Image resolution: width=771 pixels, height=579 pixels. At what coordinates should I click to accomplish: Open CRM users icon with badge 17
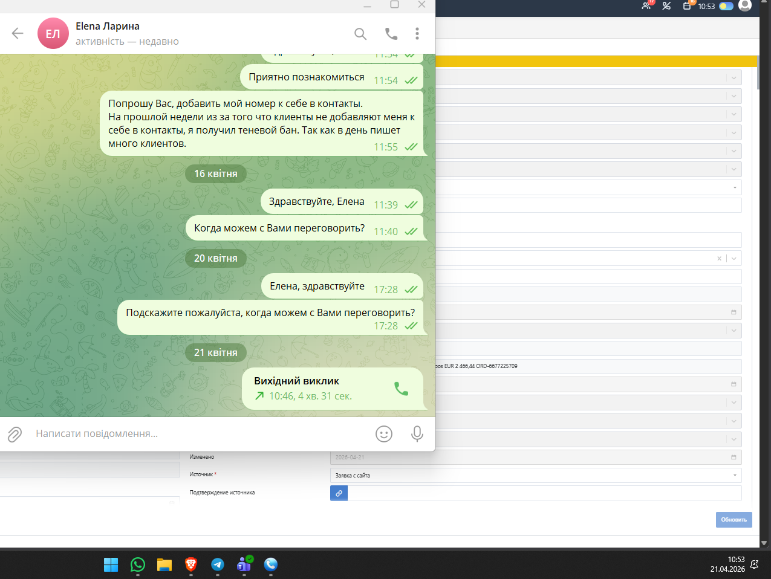tap(647, 5)
